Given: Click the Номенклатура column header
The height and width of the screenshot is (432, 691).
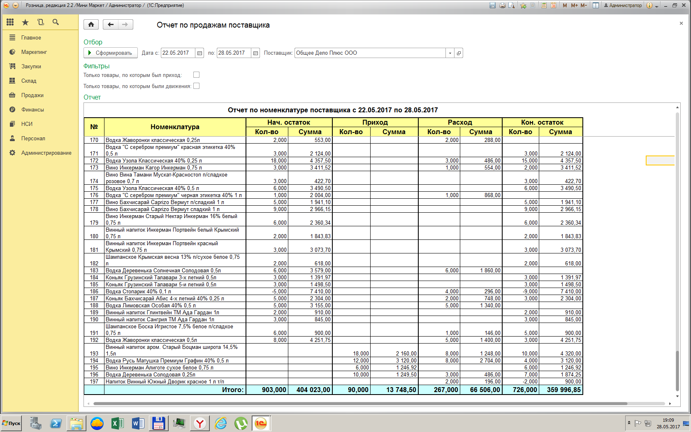Looking at the screenshot, I should coord(175,127).
